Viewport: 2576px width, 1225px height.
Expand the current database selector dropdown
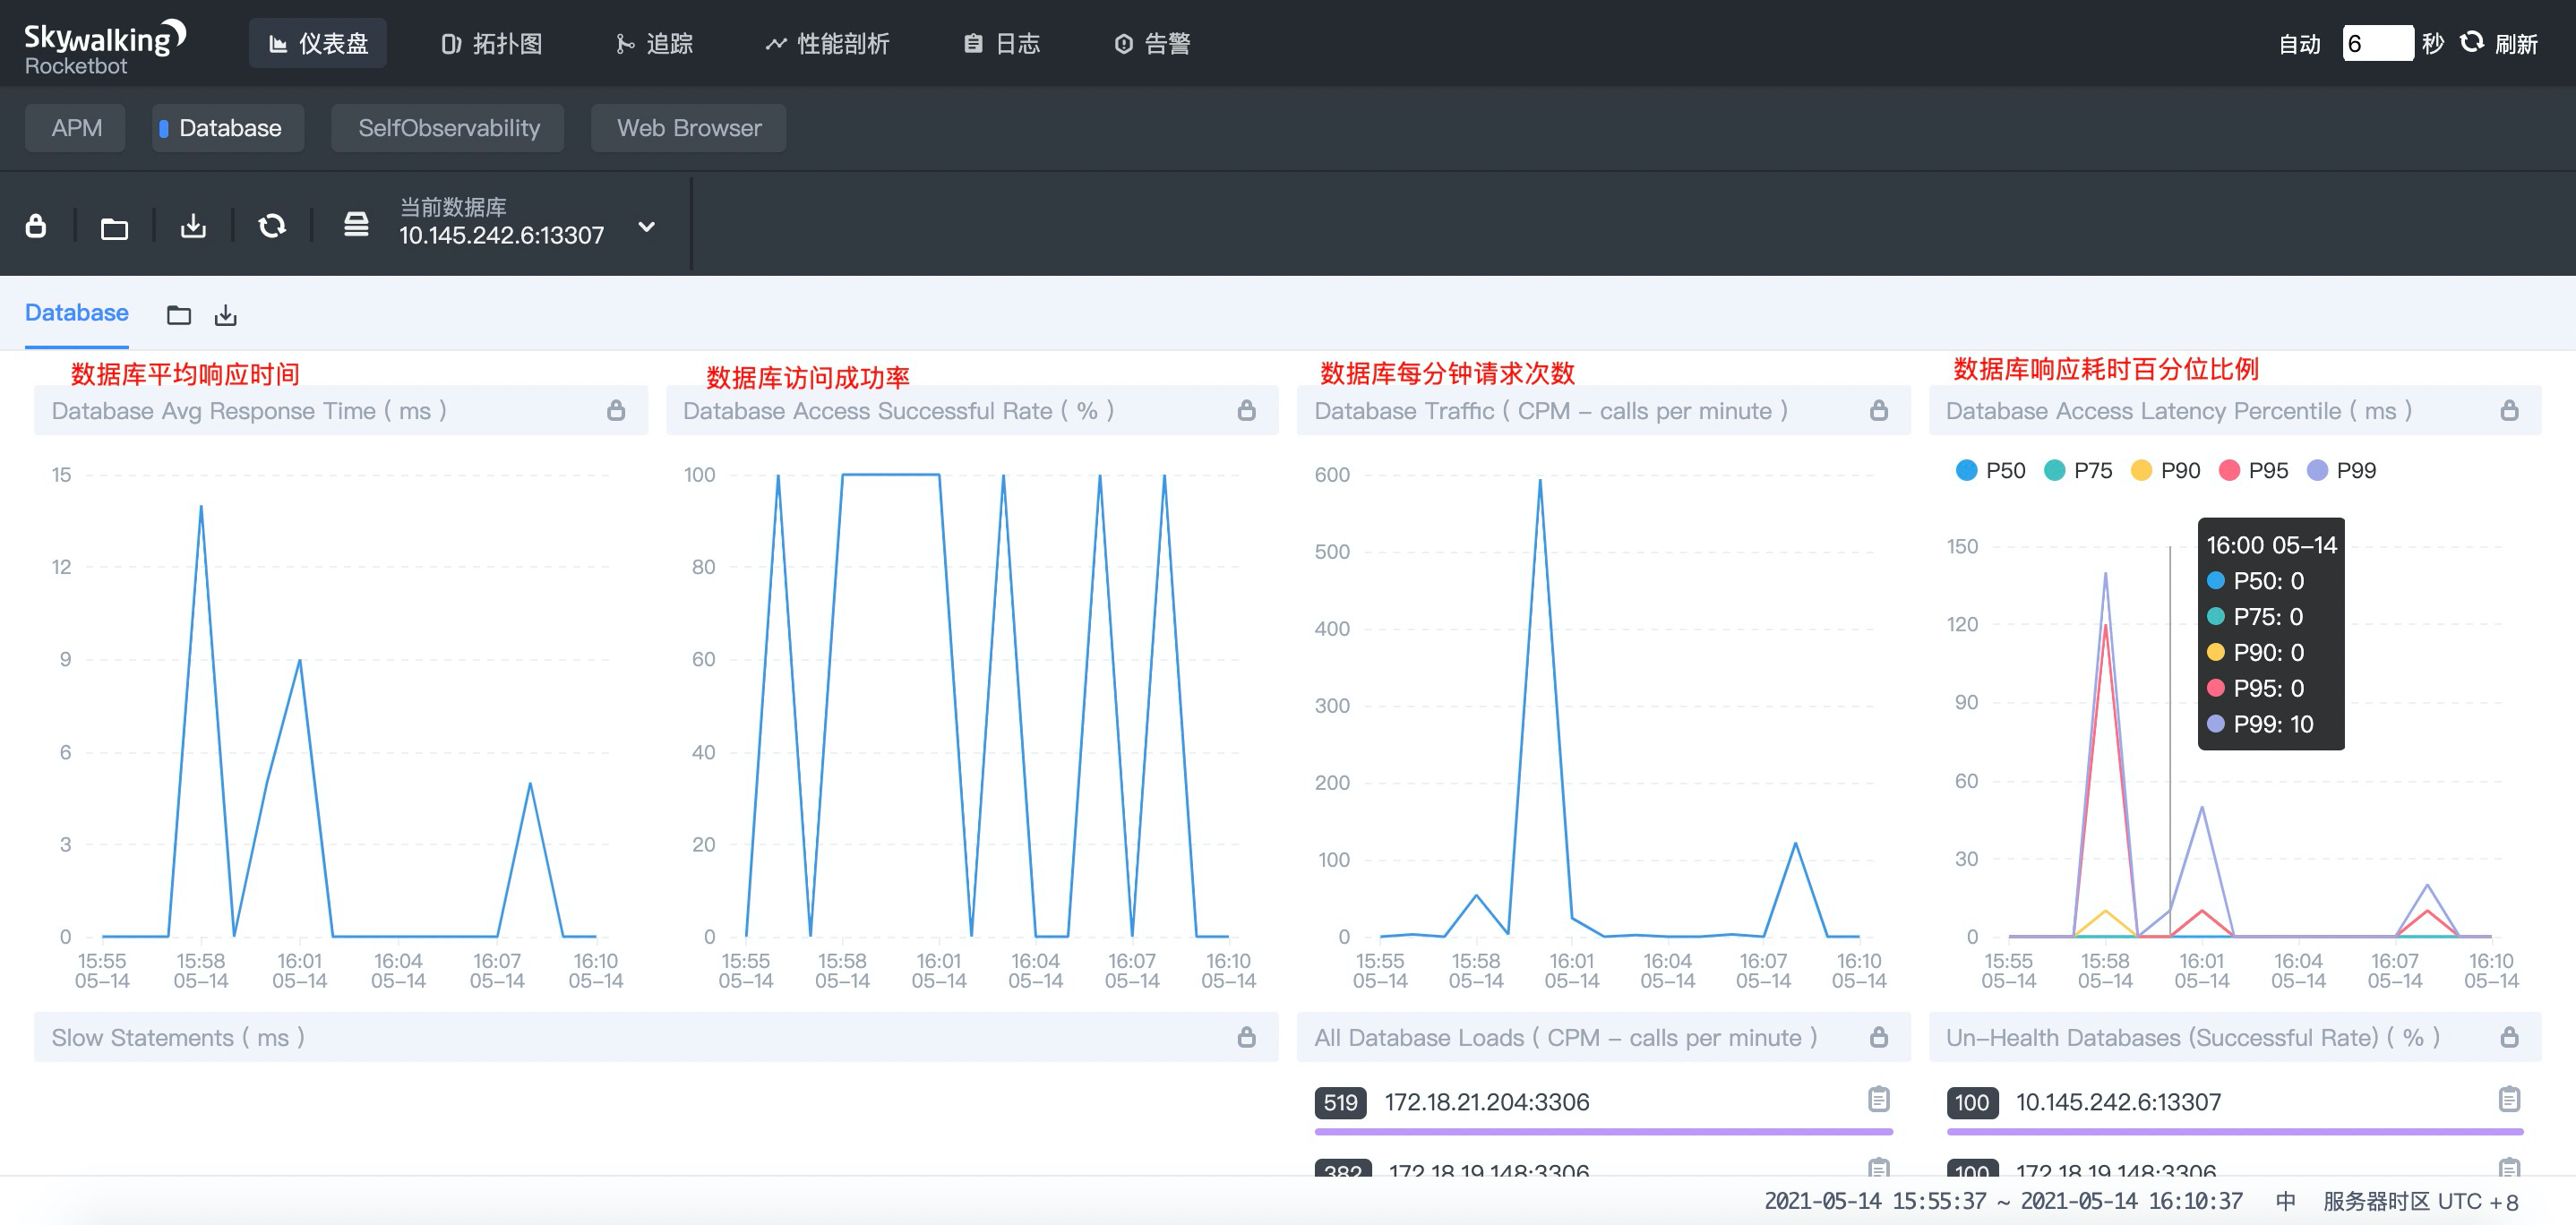pos(645,226)
